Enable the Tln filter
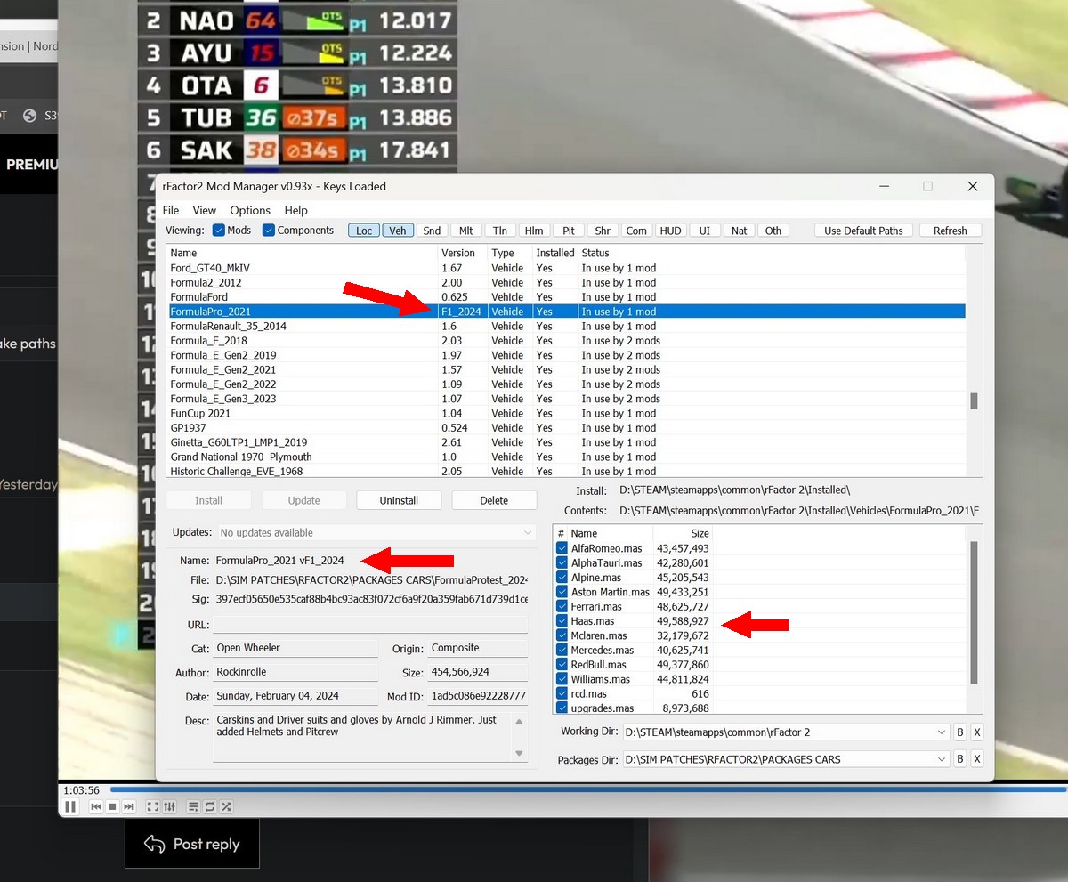This screenshot has width=1068, height=882. [x=500, y=231]
